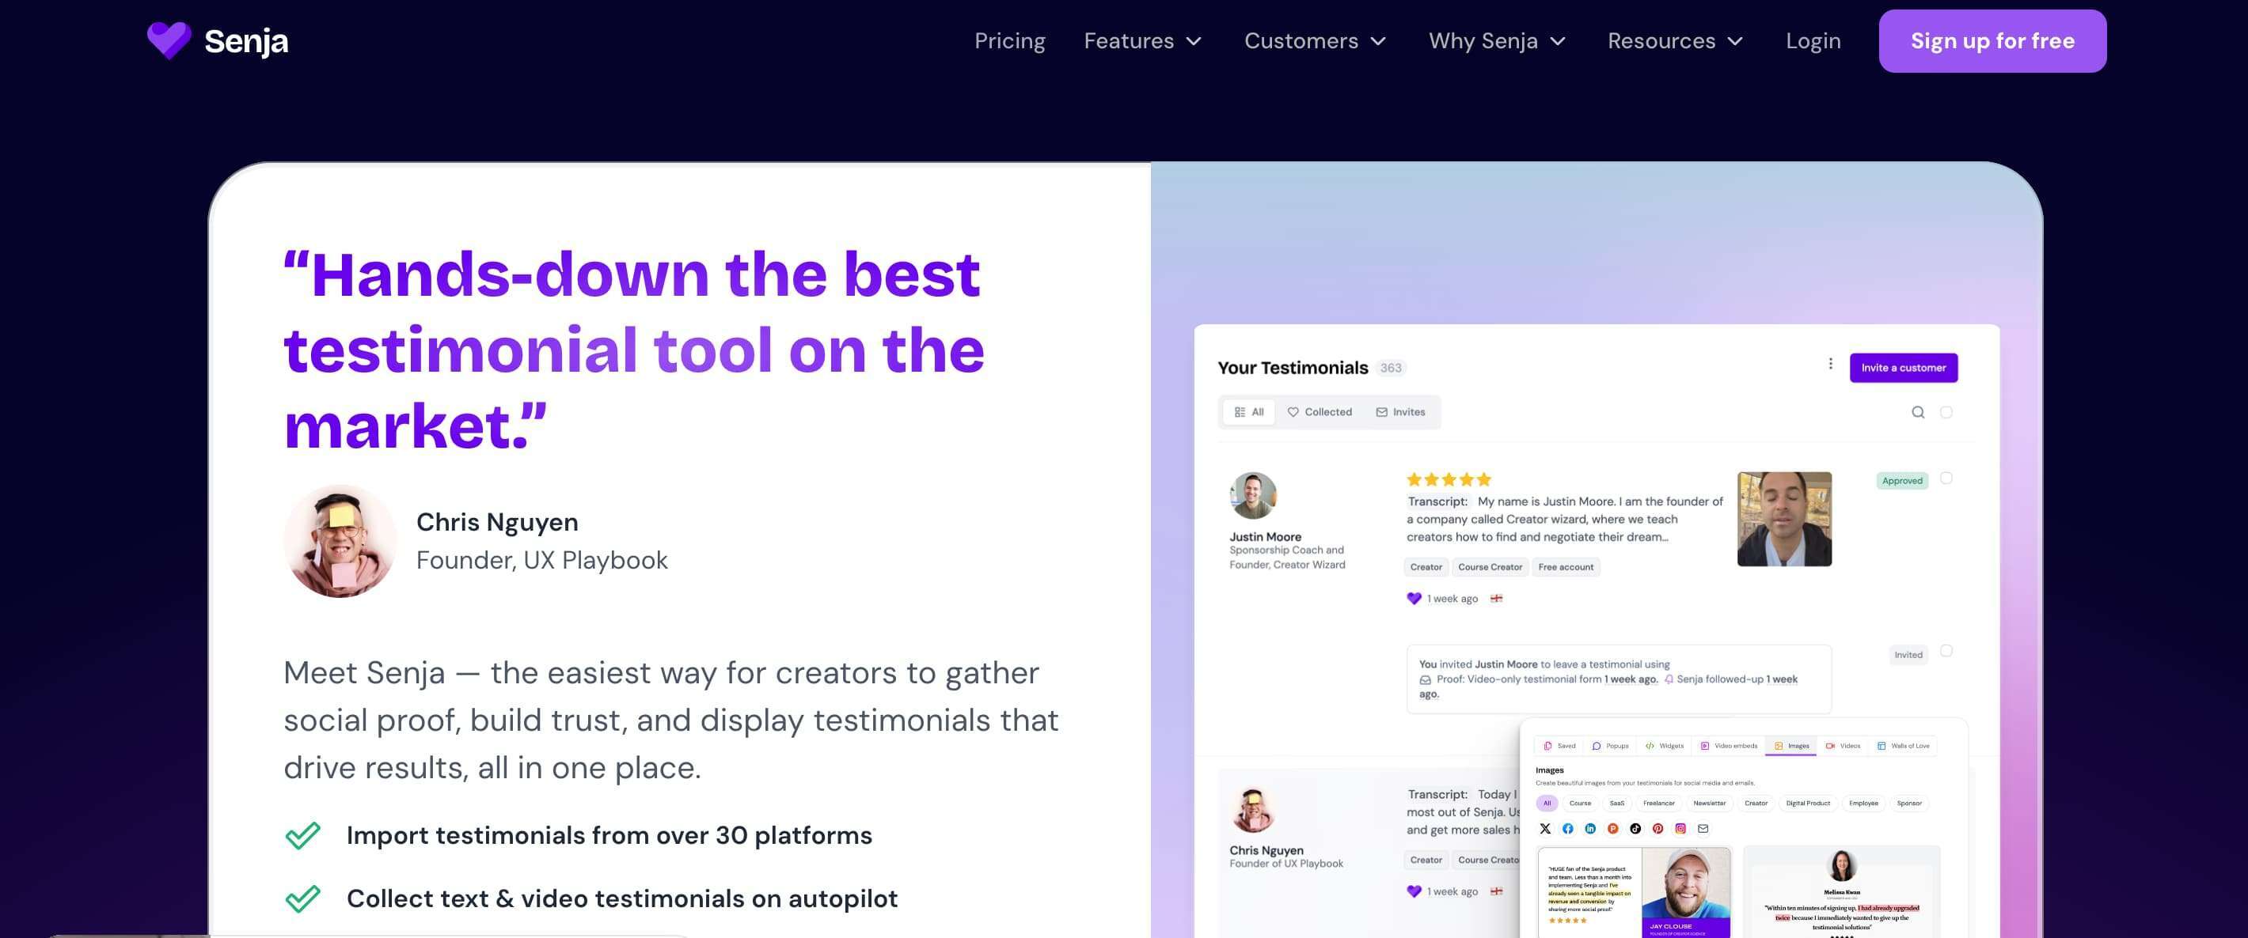Tick the checkbox next to the Approved badge
This screenshot has height=938, width=2248.
(1946, 478)
